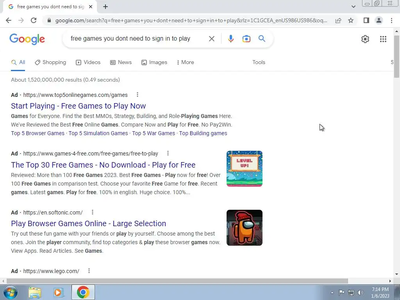Show hidden tray icons arrow
Image resolution: width=400 pixels, height=300 pixels.
332,293
